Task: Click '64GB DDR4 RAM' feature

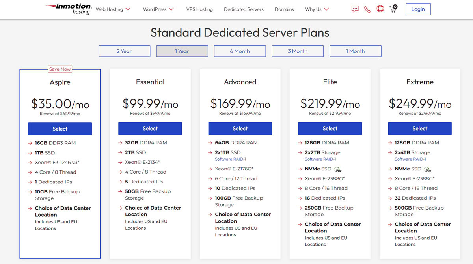Action: 236,142
